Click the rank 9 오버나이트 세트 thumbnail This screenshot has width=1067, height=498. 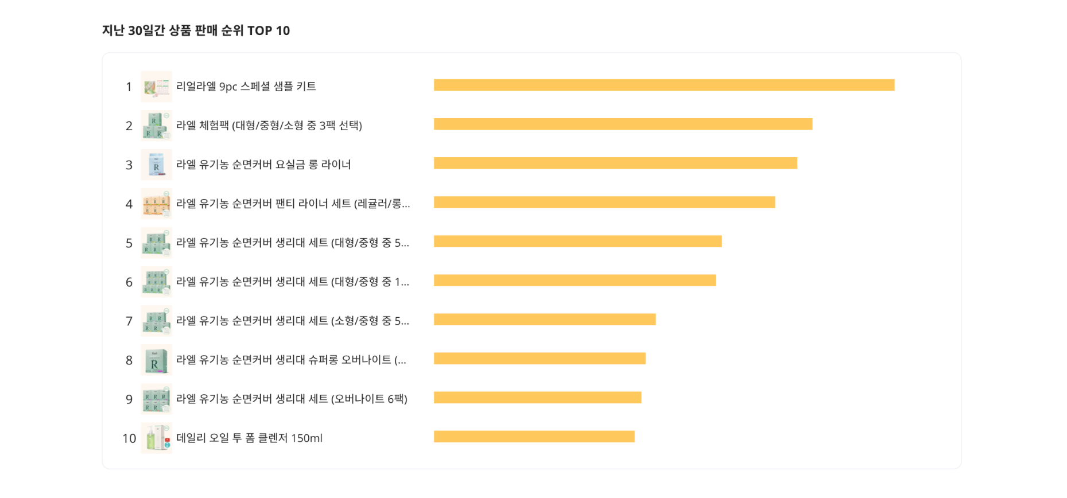point(156,399)
